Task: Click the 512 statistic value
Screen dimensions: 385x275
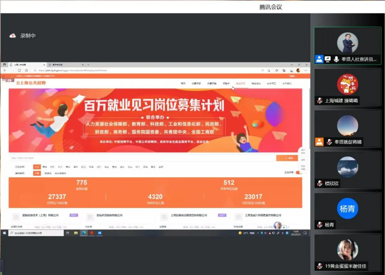Action: (x=229, y=183)
